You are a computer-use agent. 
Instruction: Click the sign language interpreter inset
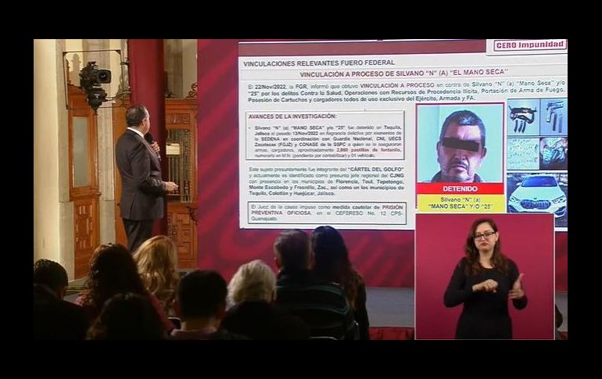485,276
